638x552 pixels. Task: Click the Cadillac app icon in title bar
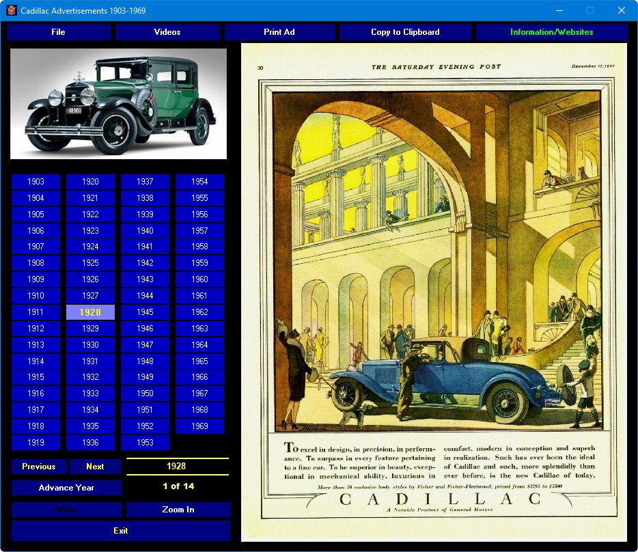[x=11, y=10]
